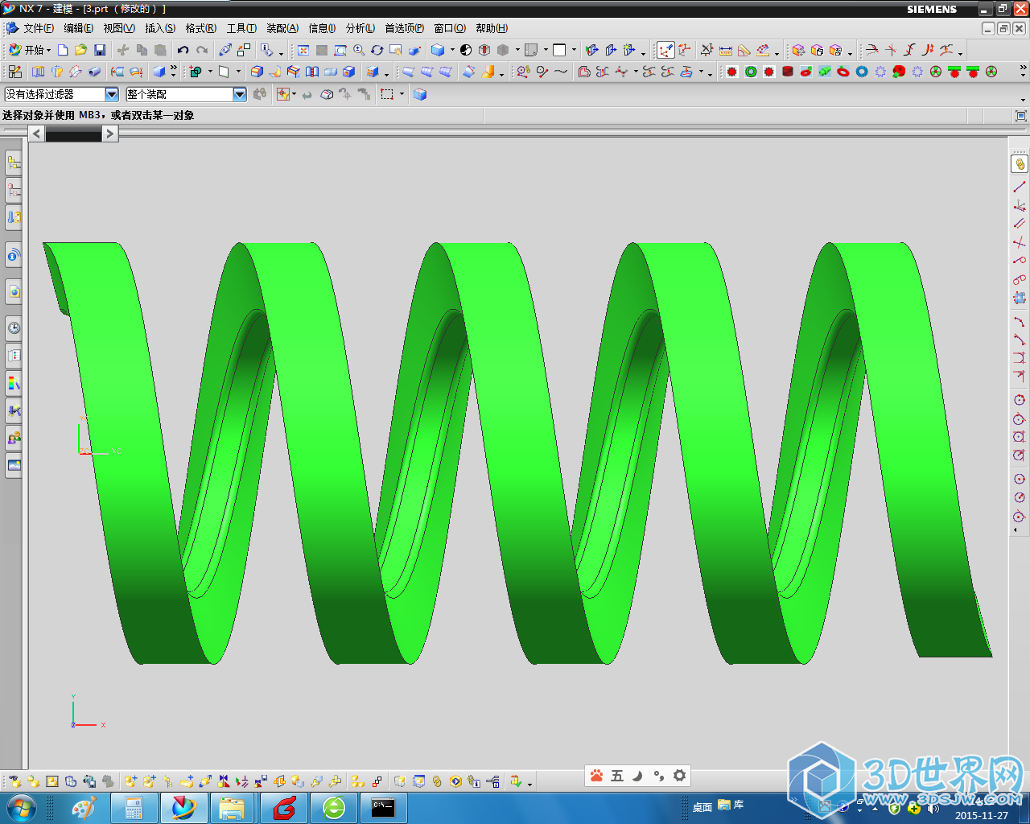Click the Pan hand tool
This screenshot has width=1030, height=824.
[x=396, y=50]
